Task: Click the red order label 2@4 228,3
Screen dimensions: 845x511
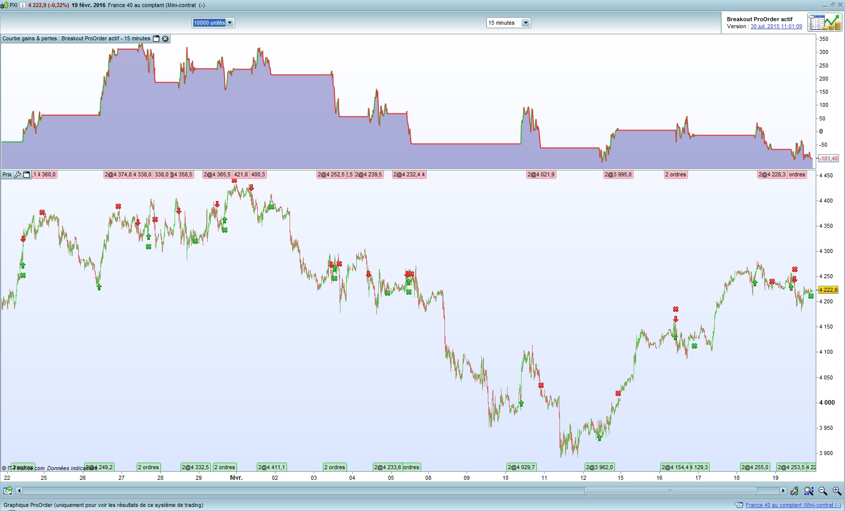Action: [x=772, y=174]
